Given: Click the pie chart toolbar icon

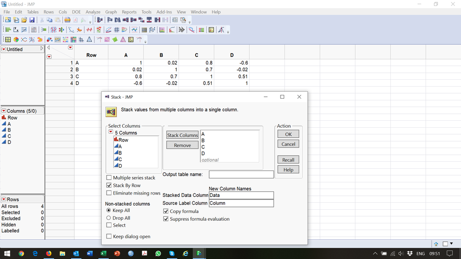Looking at the screenshot, I should click(x=16, y=39).
